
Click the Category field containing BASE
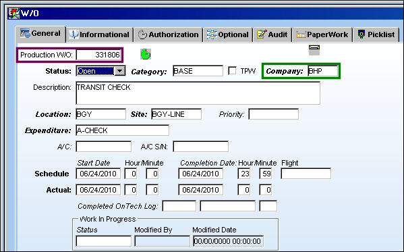(x=198, y=71)
